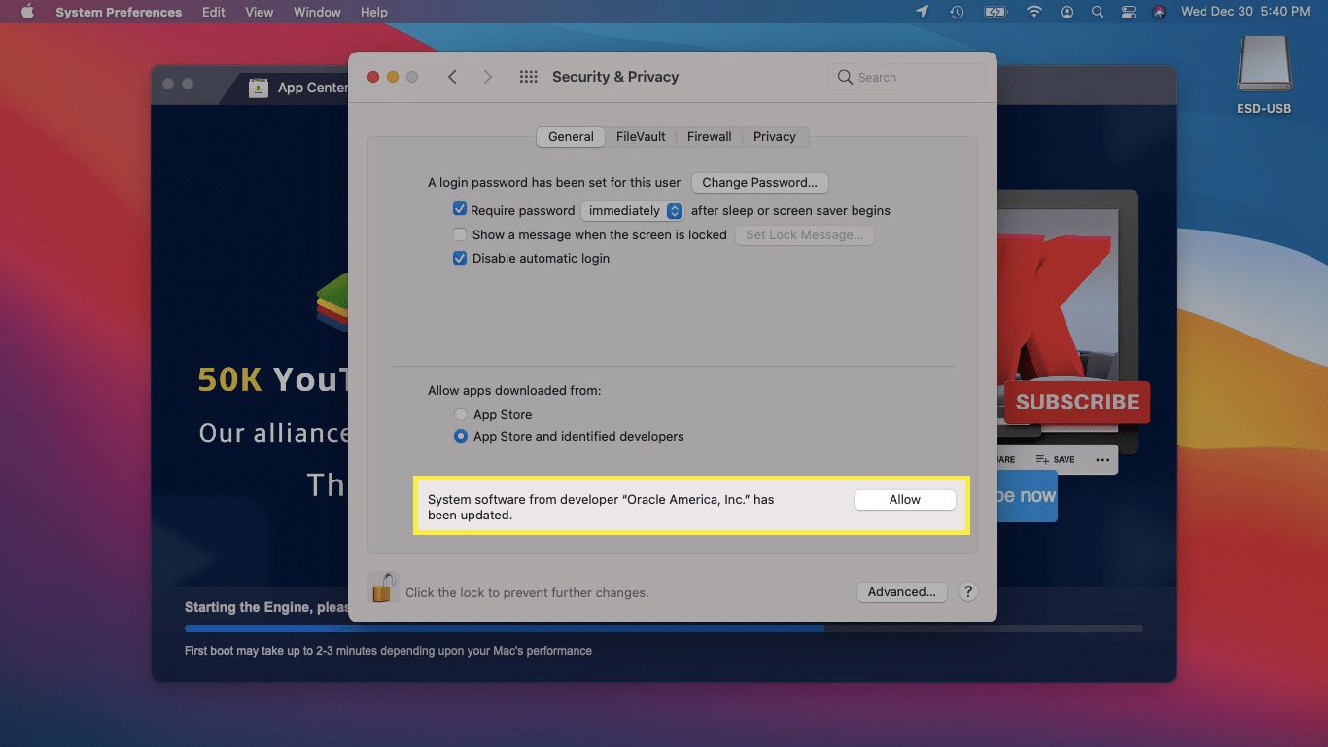The height and width of the screenshot is (747, 1328).
Task: Open Control Center
Action: (x=1129, y=12)
